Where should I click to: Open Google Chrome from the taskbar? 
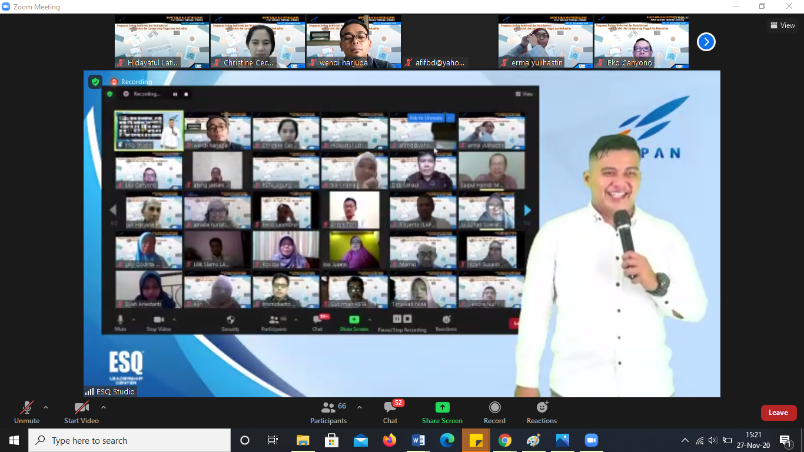click(504, 440)
